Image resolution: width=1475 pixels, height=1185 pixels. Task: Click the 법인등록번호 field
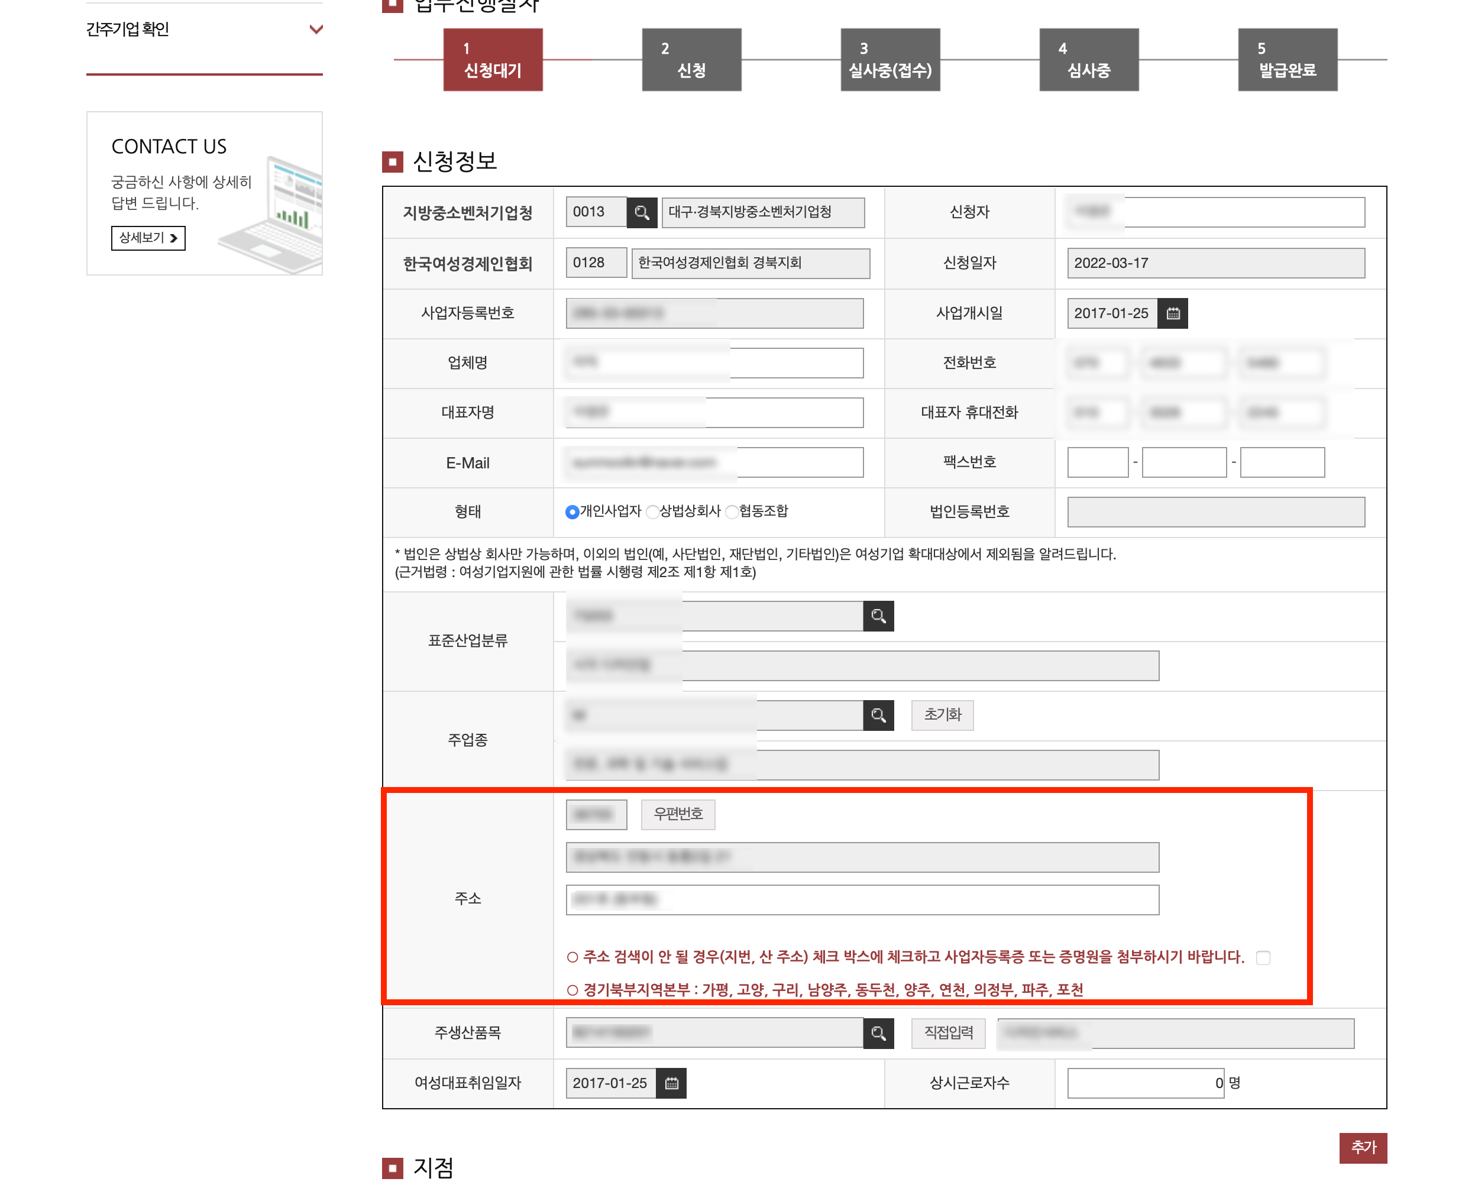pyautogui.click(x=1216, y=511)
